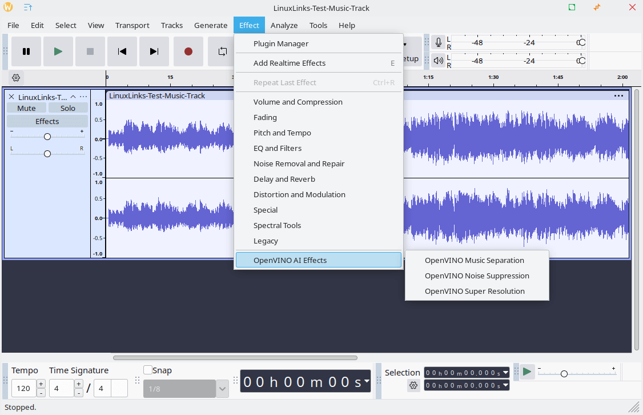Open the Tools menu
Screen dimensions: 643x415
tap(318, 26)
